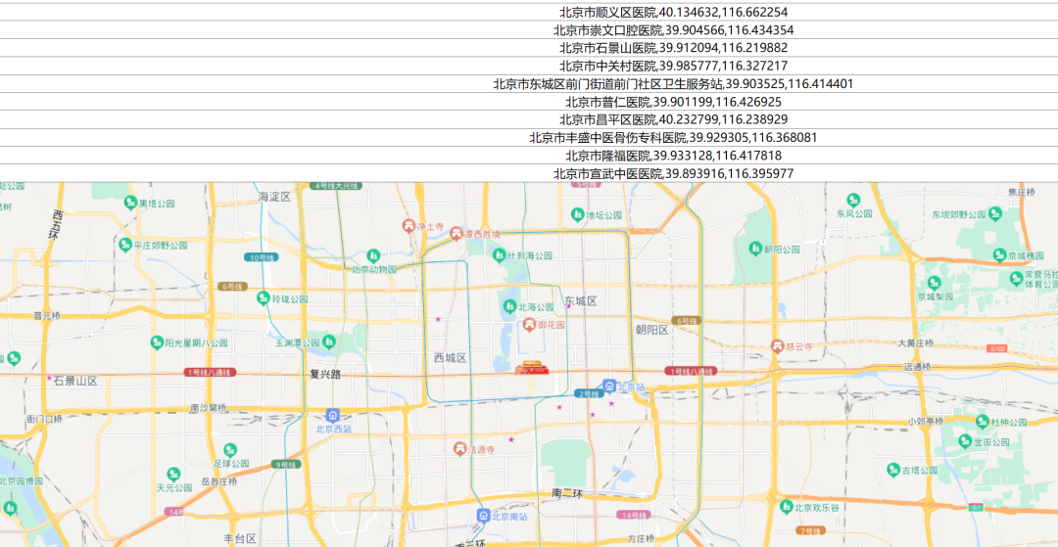Click the 御花园 attraction icon
1058x547 pixels.
click(x=530, y=325)
